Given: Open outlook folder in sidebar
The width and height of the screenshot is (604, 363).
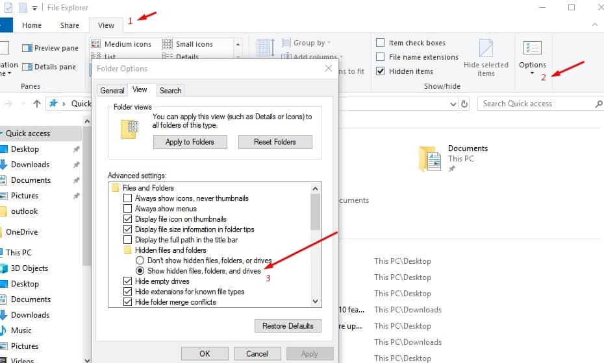Looking at the screenshot, I should click(24, 211).
